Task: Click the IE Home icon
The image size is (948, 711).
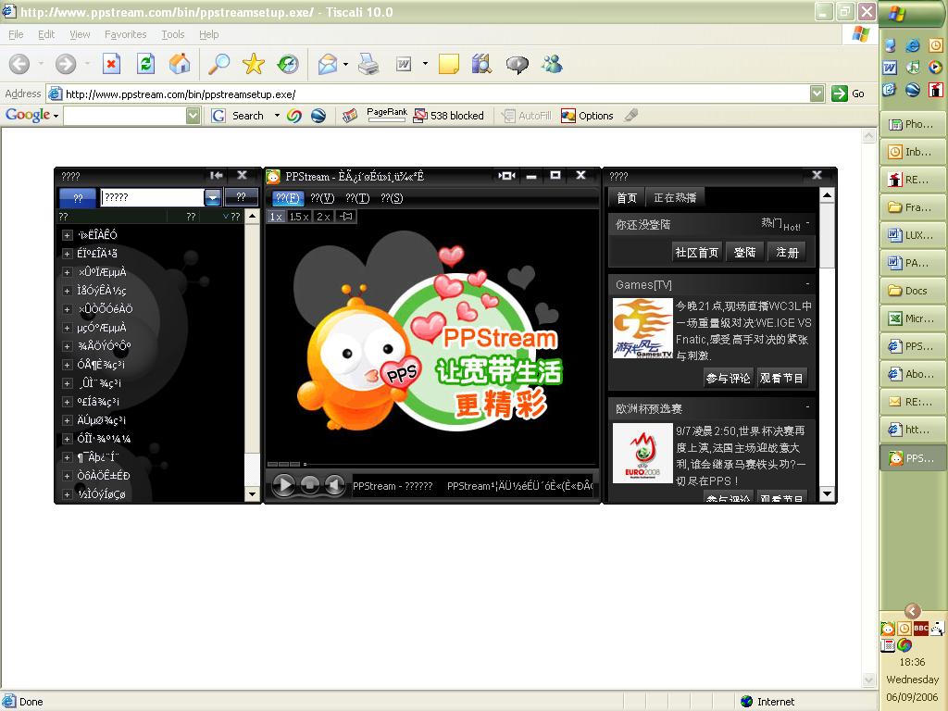Action: click(x=180, y=64)
